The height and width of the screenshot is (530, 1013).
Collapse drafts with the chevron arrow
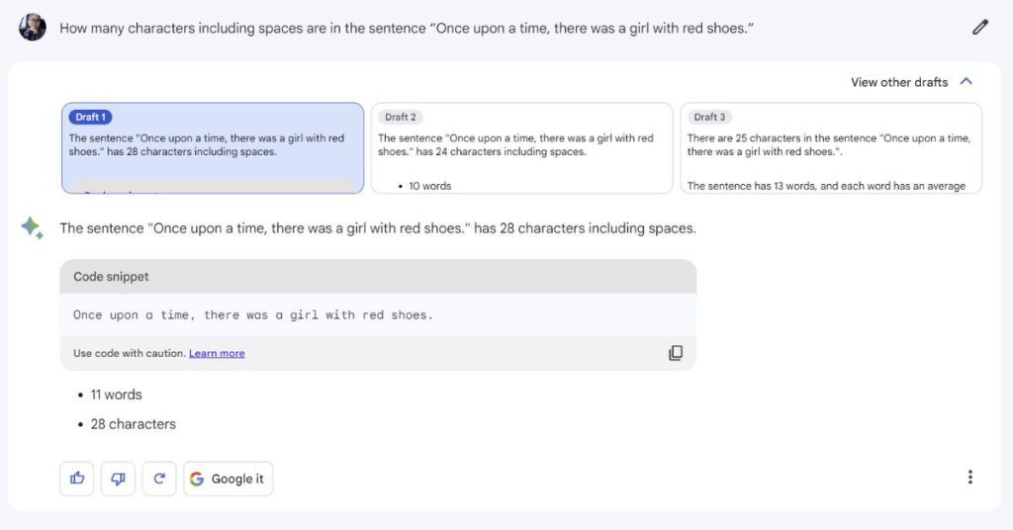click(x=967, y=81)
